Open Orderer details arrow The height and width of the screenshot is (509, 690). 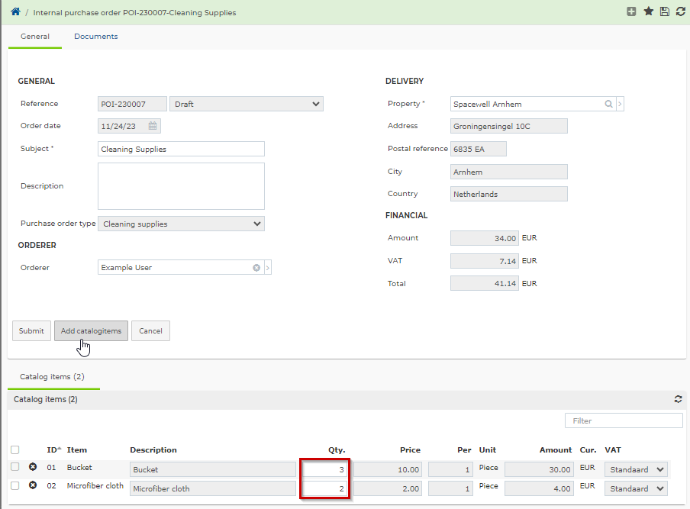tap(268, 268)
